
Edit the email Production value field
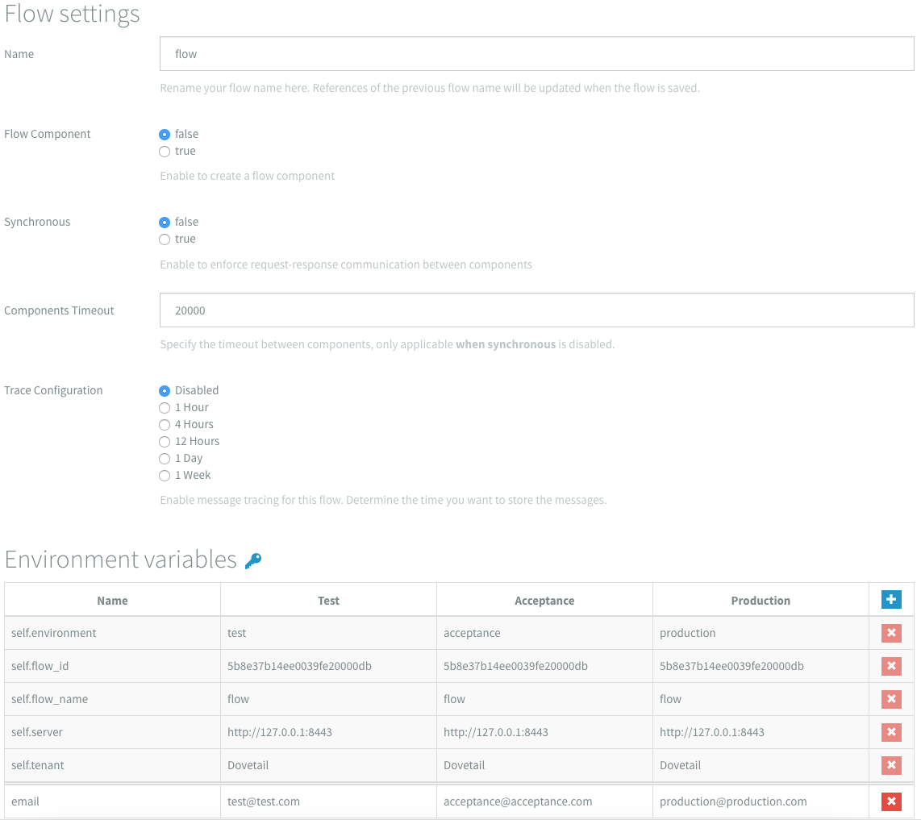click(x=761, y=801)
